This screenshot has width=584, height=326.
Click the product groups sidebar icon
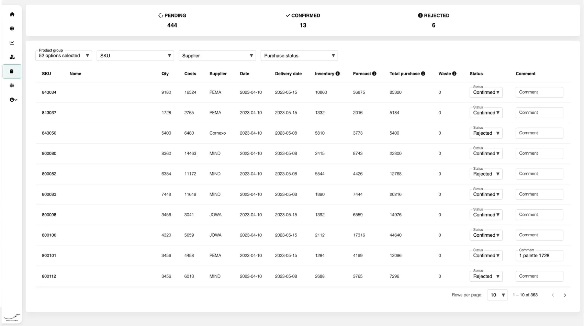pos(12,57)
